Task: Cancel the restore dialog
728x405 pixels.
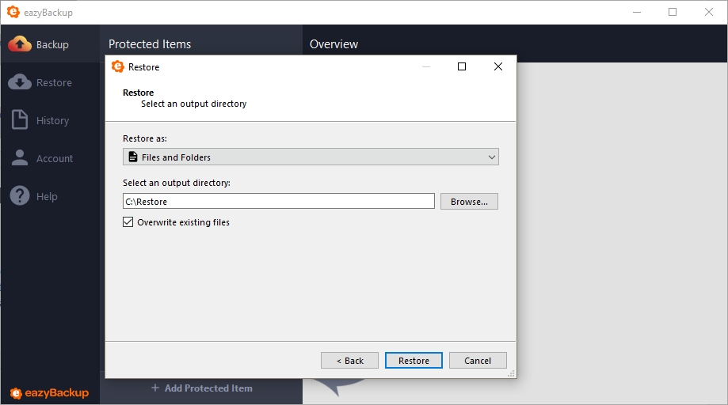Action: [478, 361]
